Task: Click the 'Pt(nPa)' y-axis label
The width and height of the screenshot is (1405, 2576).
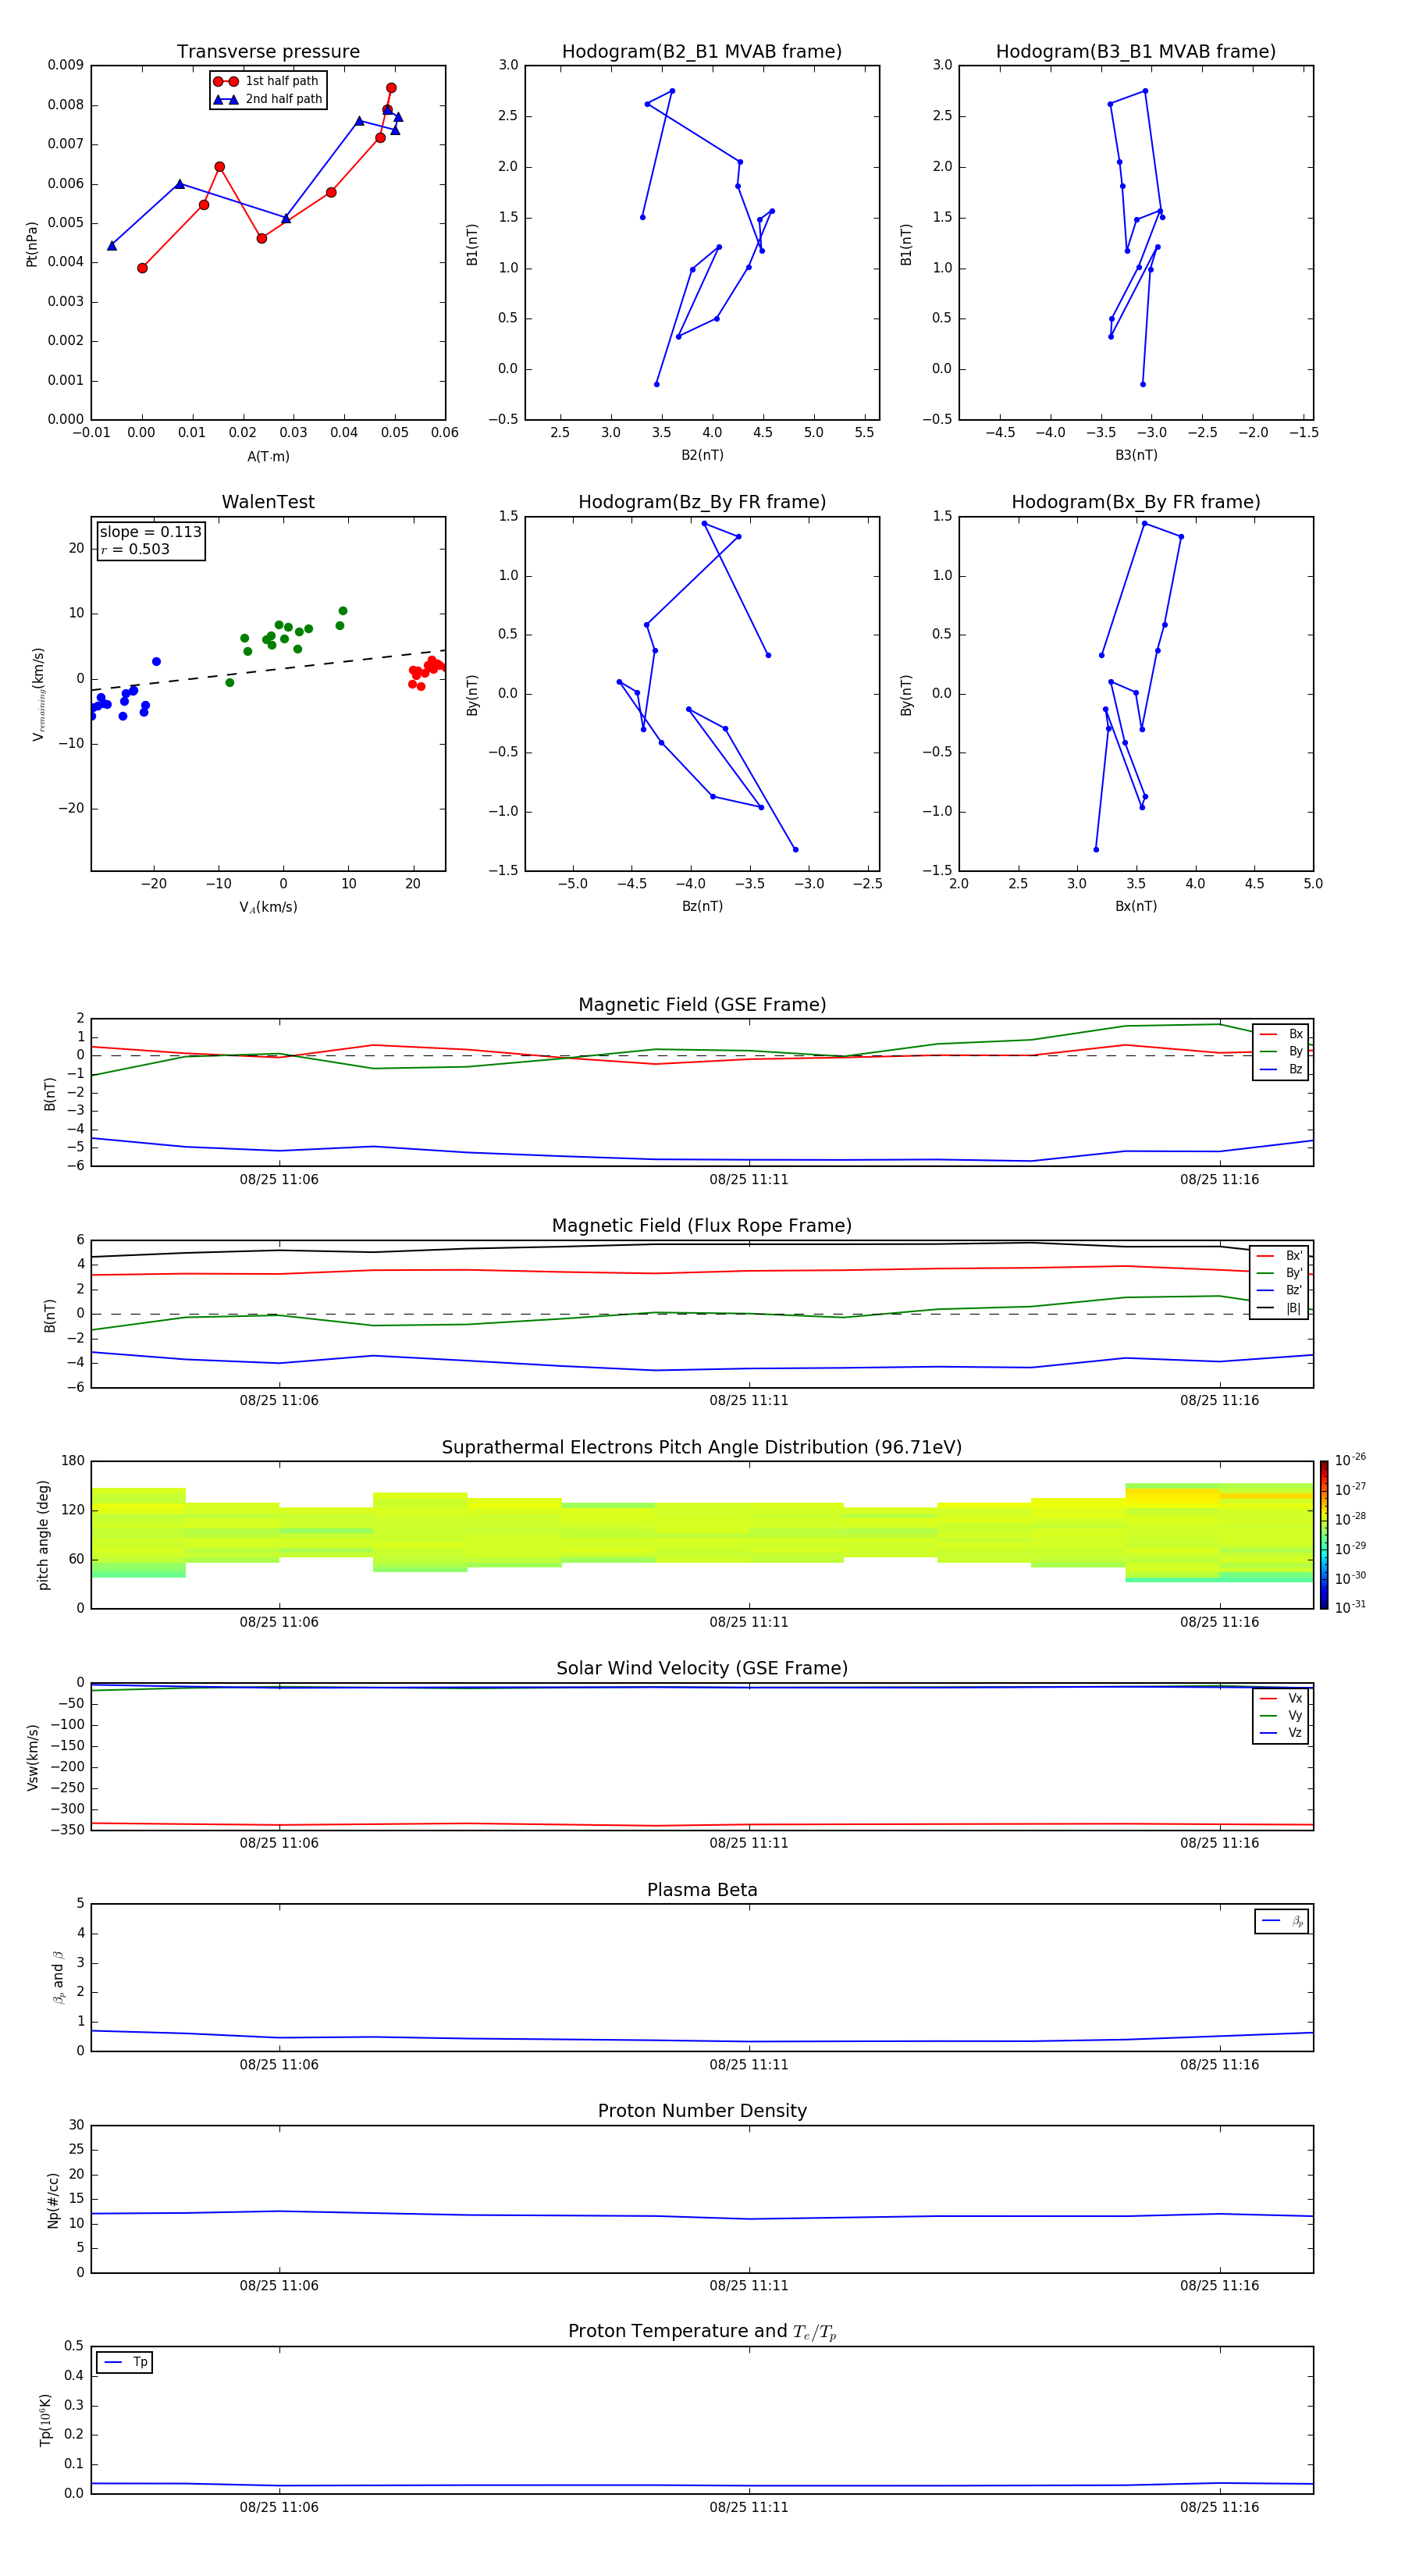Action: (x=32, y=243)
